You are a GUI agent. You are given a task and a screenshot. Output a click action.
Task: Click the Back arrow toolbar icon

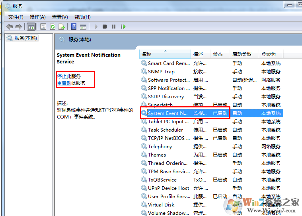[x=10, y=27]
